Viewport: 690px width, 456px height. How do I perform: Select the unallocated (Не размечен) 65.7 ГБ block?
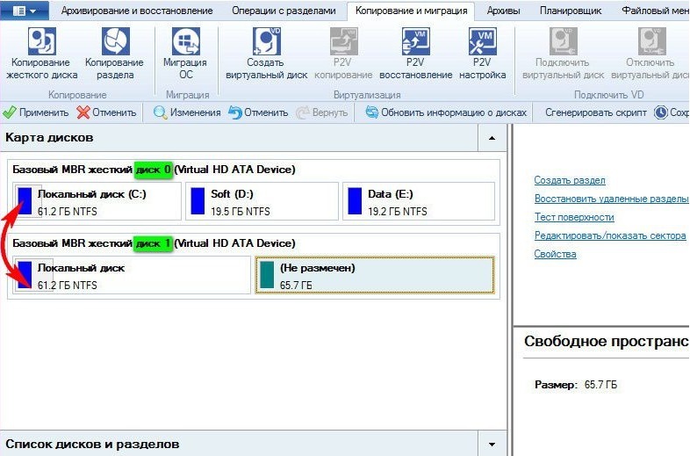pyautogui.click(x=375, y=275)
